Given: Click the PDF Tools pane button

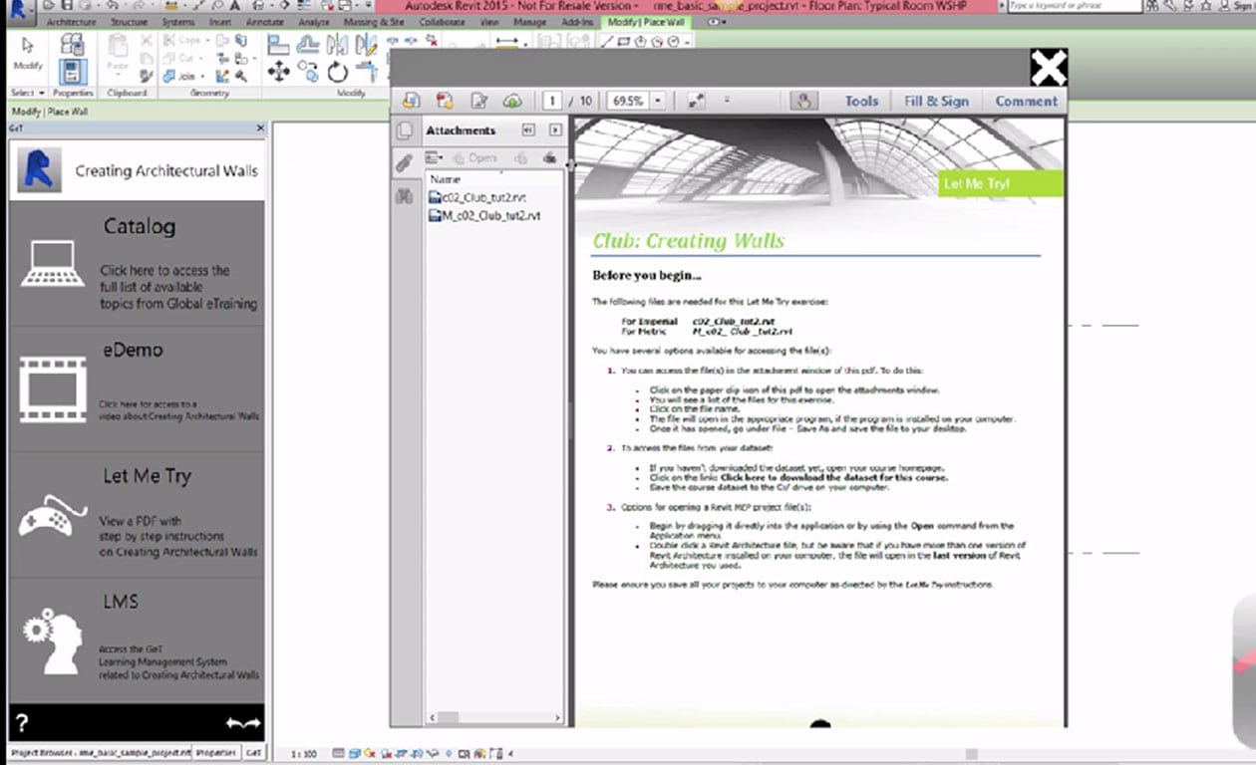Looking at the screenshot, I should (861, 101).
